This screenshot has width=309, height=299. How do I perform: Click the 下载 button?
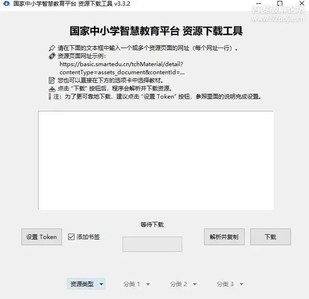[x=270, y=237]
